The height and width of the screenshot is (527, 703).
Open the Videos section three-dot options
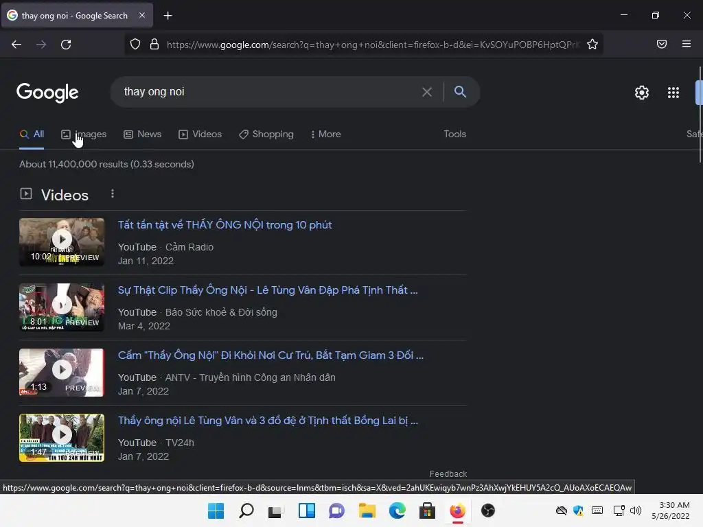(113, 194)
